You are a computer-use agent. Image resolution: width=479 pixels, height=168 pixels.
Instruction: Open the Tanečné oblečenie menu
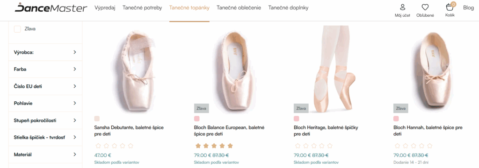239,8
